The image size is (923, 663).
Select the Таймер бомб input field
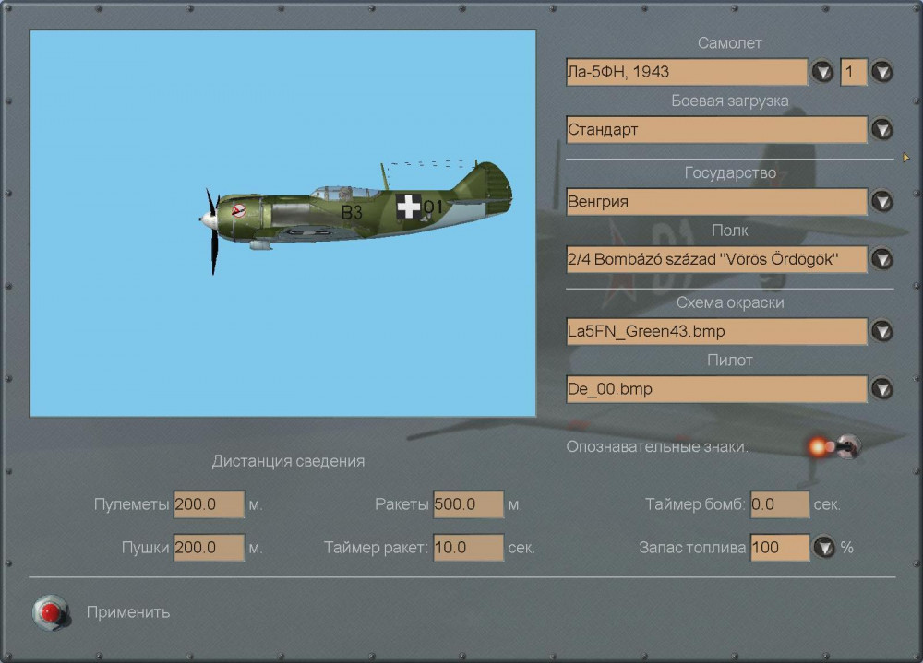coord(779,505)
